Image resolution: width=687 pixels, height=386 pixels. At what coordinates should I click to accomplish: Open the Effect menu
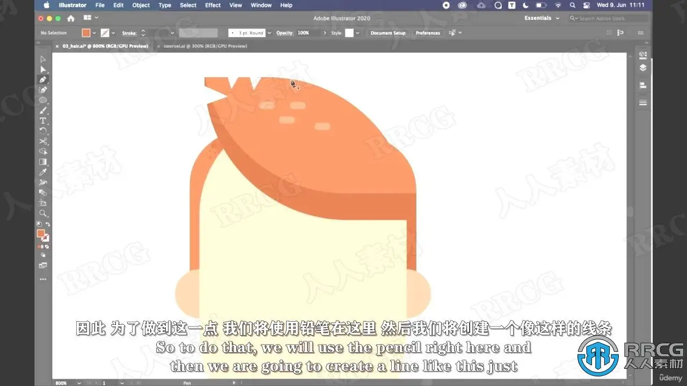213,5
